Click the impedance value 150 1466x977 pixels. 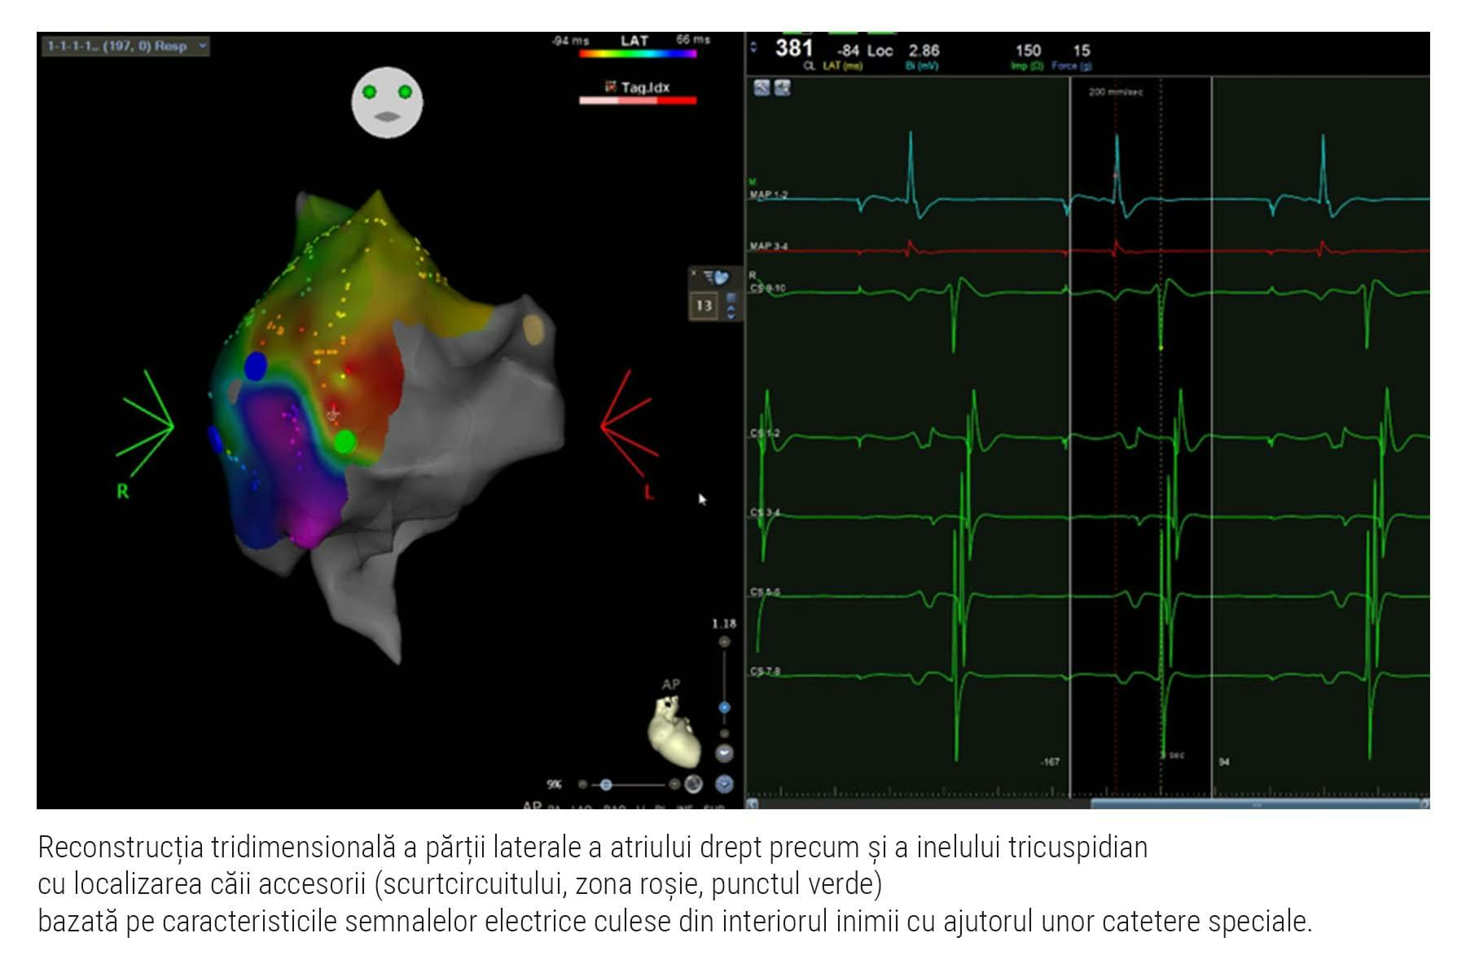click(1028, 50)
